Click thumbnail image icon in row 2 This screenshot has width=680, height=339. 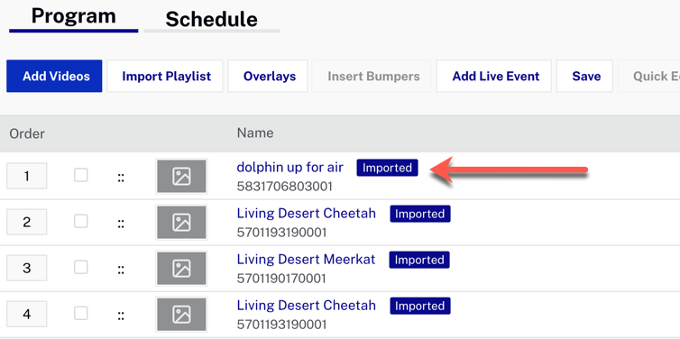point(181,223)
